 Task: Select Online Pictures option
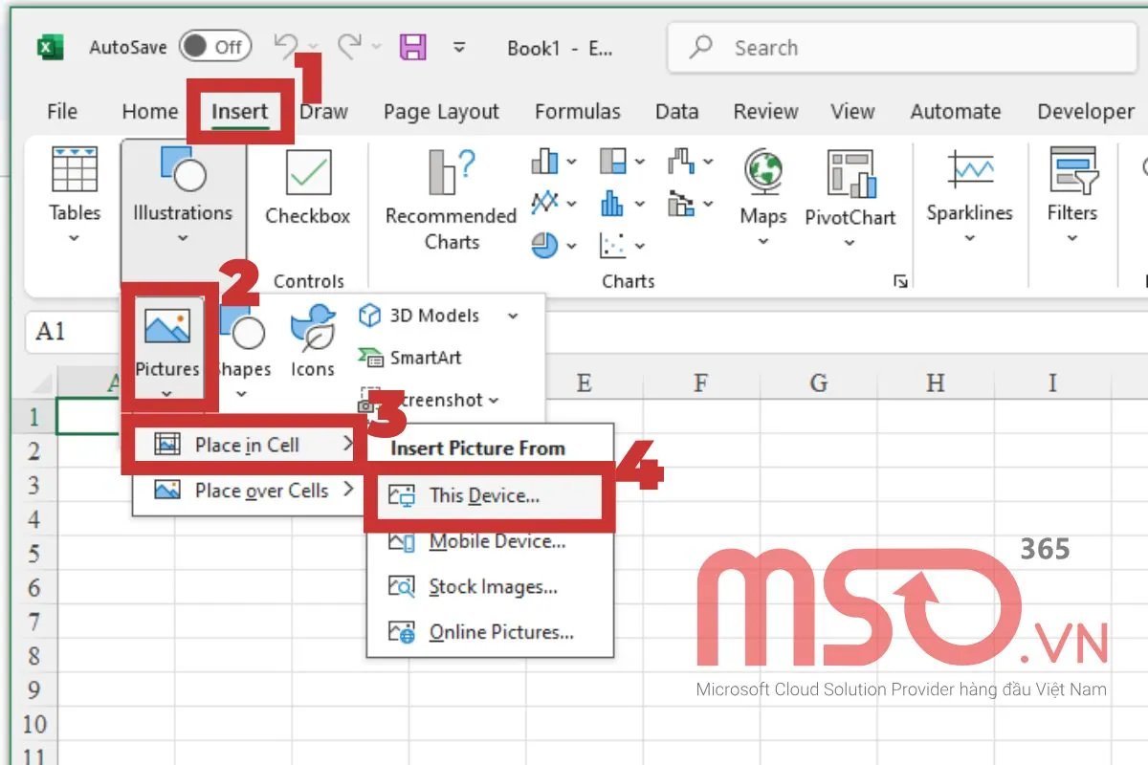491,631
